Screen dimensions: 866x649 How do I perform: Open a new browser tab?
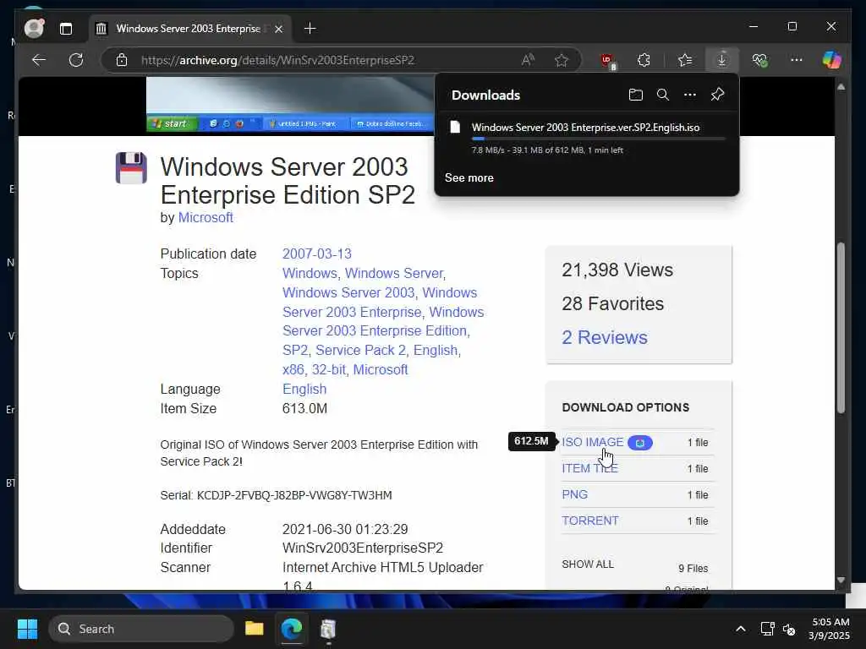[310, 28]
